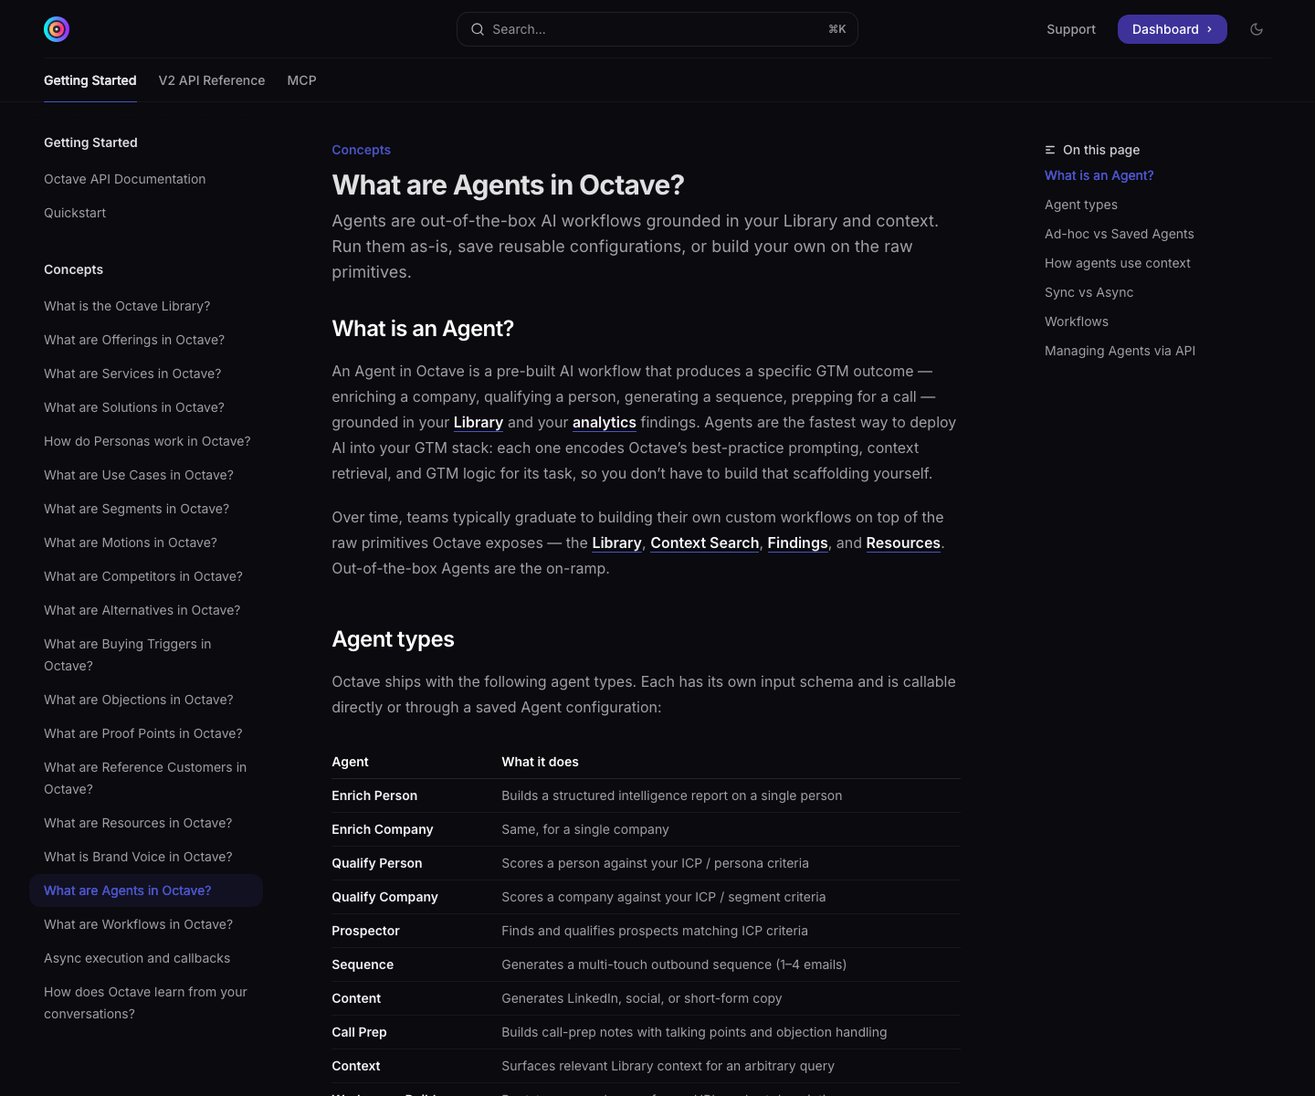Open the Support link

(1071, 29)
